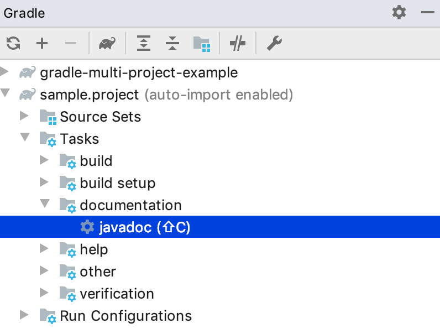
Task: Click the Reload All Gradle Projects icon
Action: point(13,43)
